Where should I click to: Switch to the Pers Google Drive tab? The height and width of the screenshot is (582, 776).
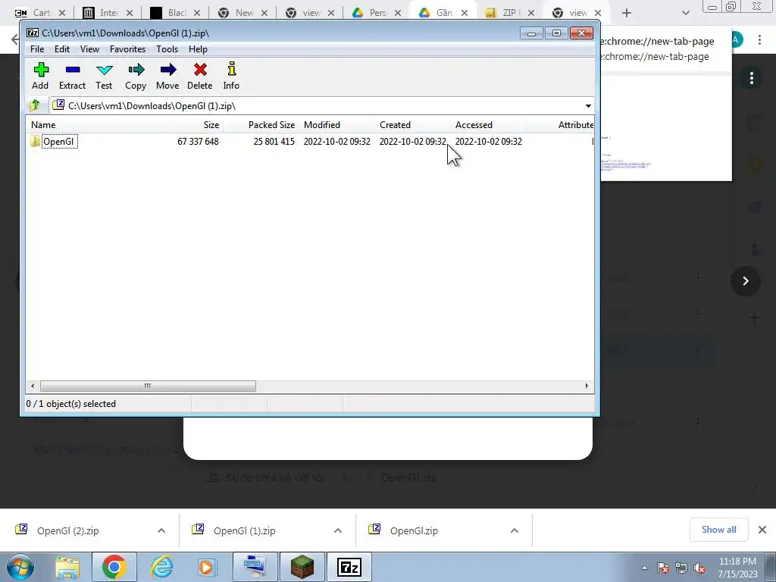click(377, 13)
